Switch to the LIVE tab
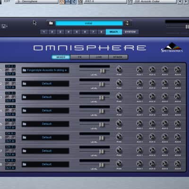The height and width of the screenshot is (189, 189). (99, 57)
